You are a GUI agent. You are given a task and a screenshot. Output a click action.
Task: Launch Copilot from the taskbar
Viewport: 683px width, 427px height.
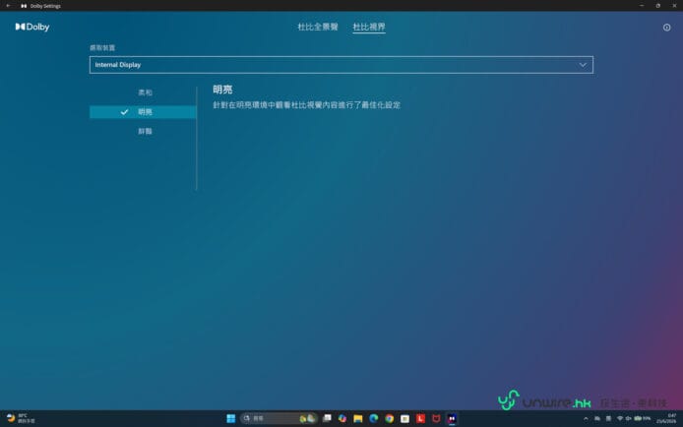pos(342,418)
